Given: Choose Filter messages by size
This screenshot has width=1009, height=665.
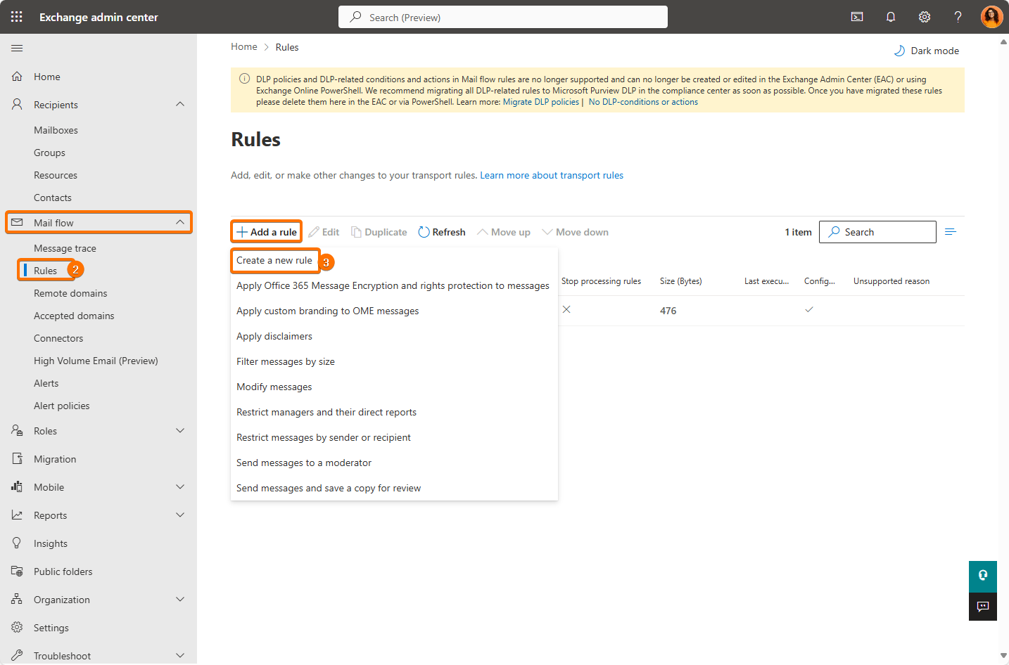Looking at the screenshot, I should point(286,362).
